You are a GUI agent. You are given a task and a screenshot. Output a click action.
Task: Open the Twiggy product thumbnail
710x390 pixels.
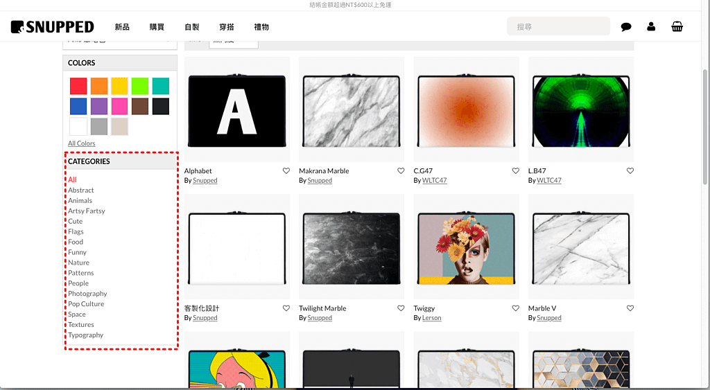467,247
